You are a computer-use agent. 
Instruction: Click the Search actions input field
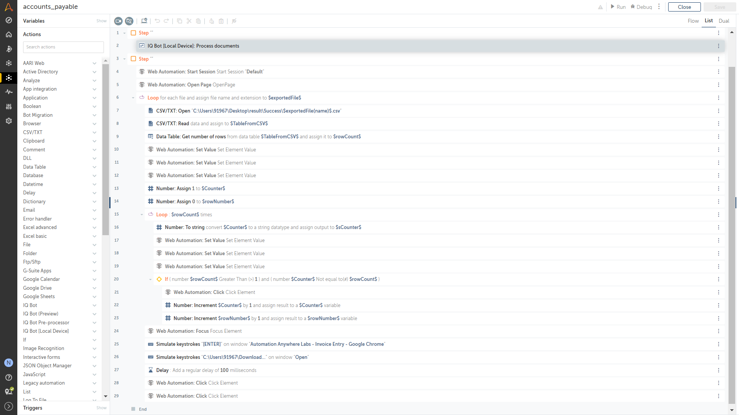coord(64,47)
